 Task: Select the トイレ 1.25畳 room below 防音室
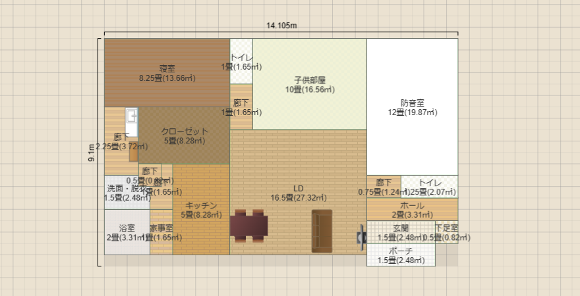click(430, 187)
